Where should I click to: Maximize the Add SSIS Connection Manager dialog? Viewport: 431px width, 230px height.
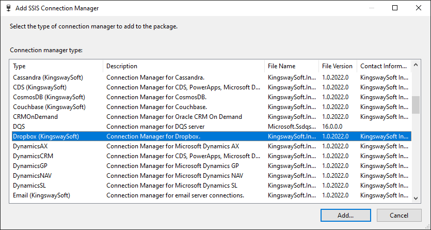pos(395,8)
